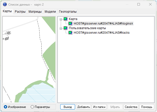Collapse the Карта tree node
Screen dimensions: 157x112
pos(61,19)
